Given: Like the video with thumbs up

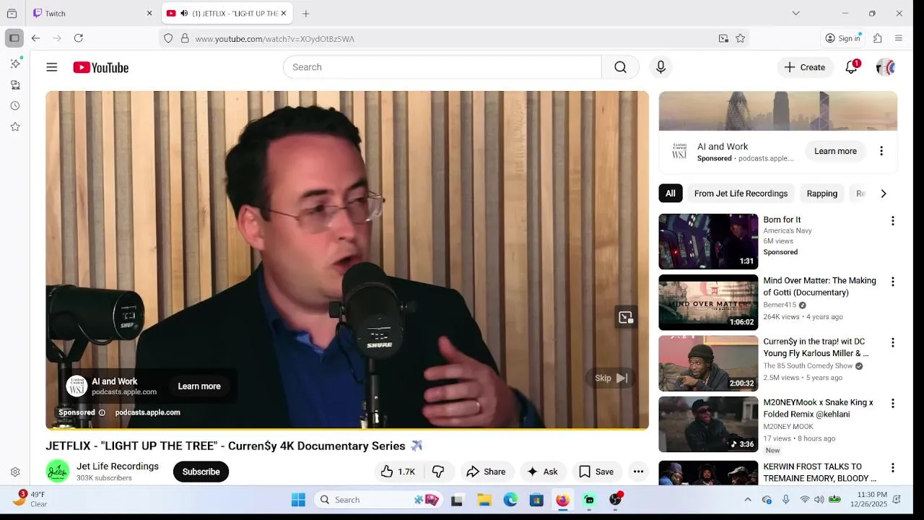Looking at the screenshot, I should point(396,472).
